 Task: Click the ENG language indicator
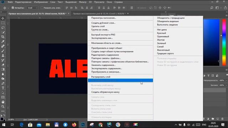tap(204, 125)
